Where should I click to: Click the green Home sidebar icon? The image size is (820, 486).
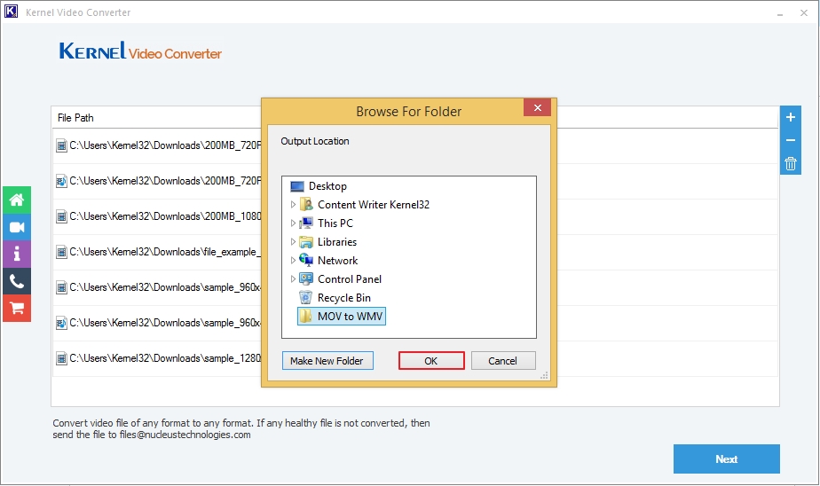click(x=17, y=200)
